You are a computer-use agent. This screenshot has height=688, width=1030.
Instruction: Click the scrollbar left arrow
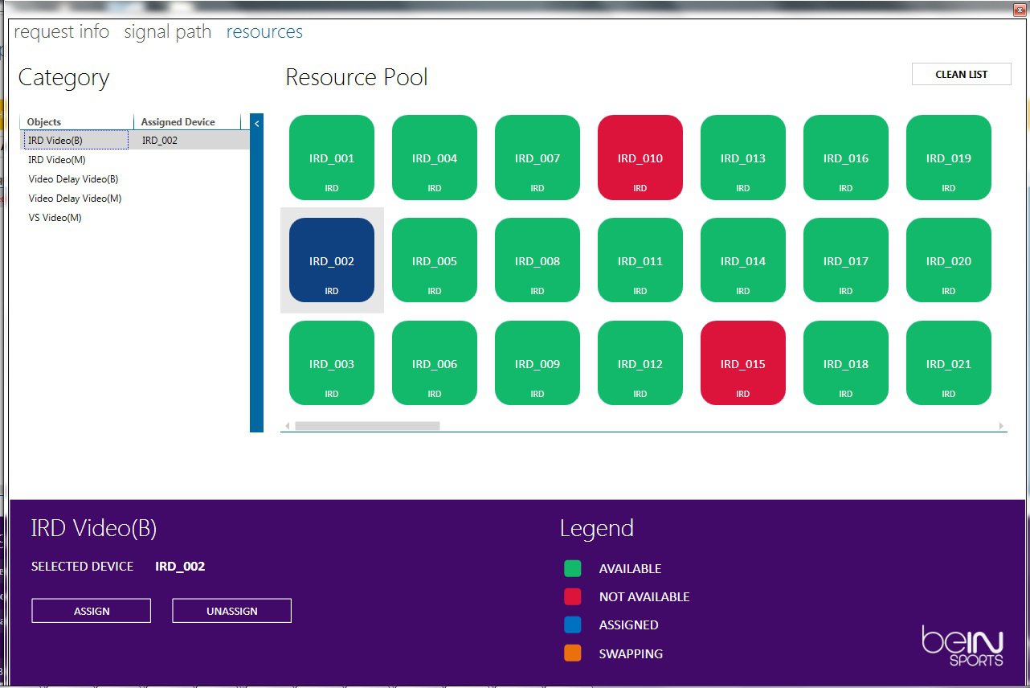point(288,426)
